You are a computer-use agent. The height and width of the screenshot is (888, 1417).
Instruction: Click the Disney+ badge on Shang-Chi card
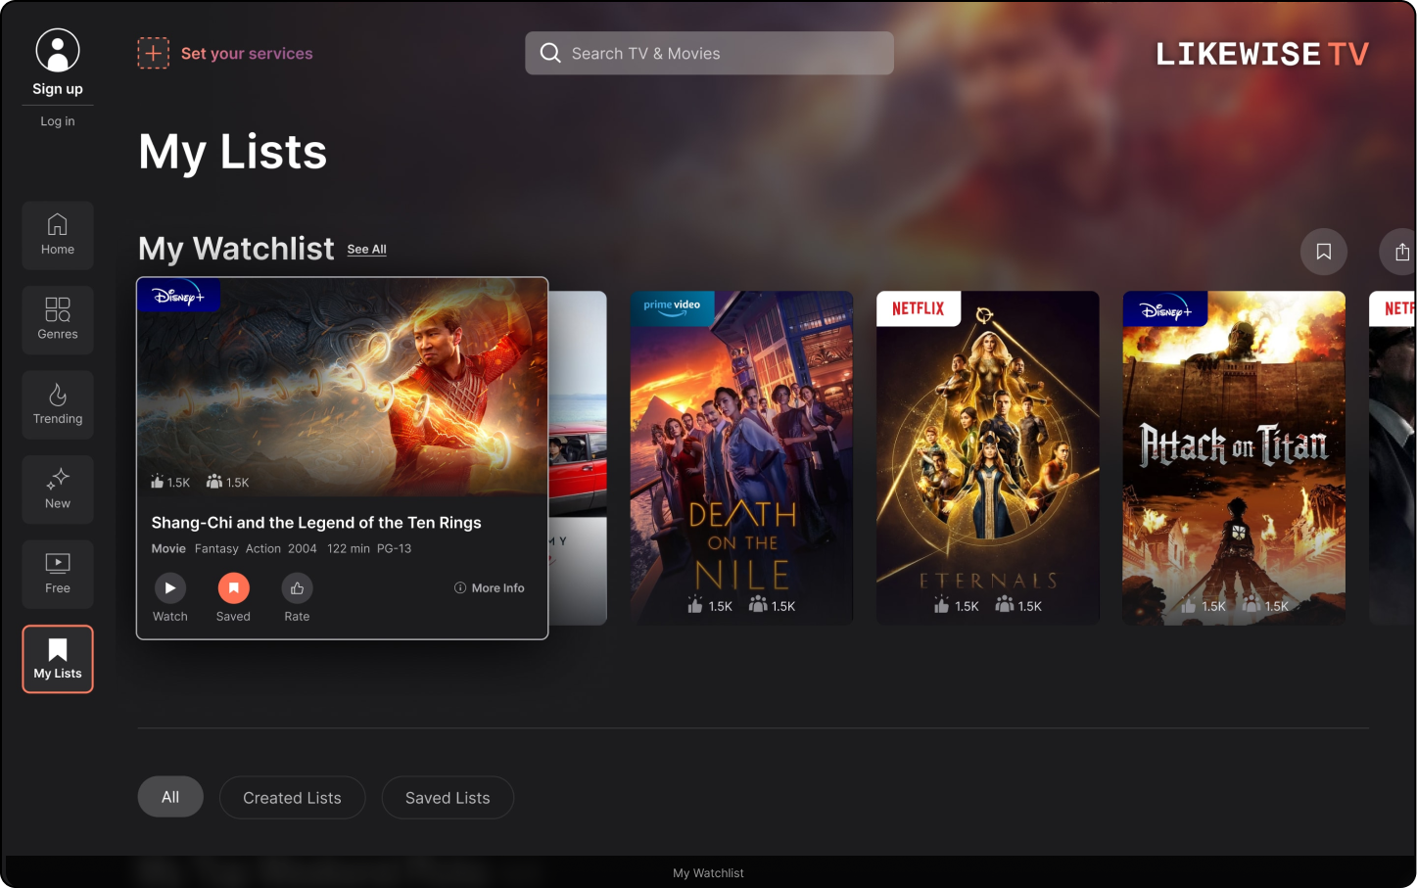click(178, 296)
